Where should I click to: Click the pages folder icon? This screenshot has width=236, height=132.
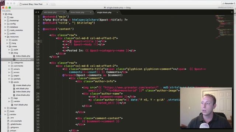click(x=12, y=76)
